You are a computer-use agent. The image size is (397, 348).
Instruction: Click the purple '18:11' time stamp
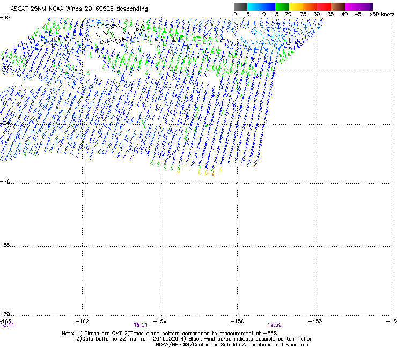point(7,325)
